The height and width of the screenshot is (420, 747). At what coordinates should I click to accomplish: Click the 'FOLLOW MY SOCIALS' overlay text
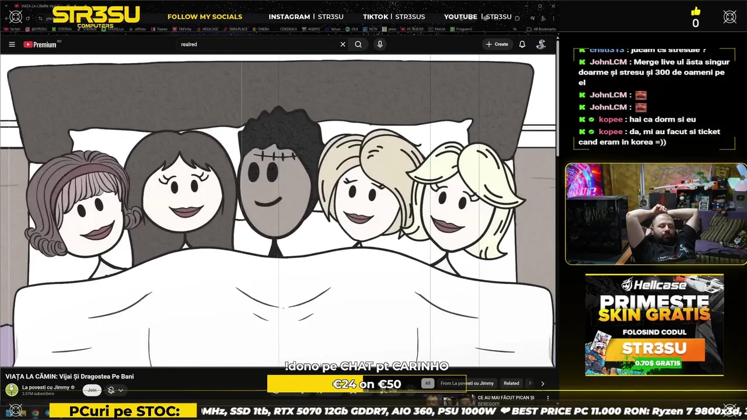(205, 17)
